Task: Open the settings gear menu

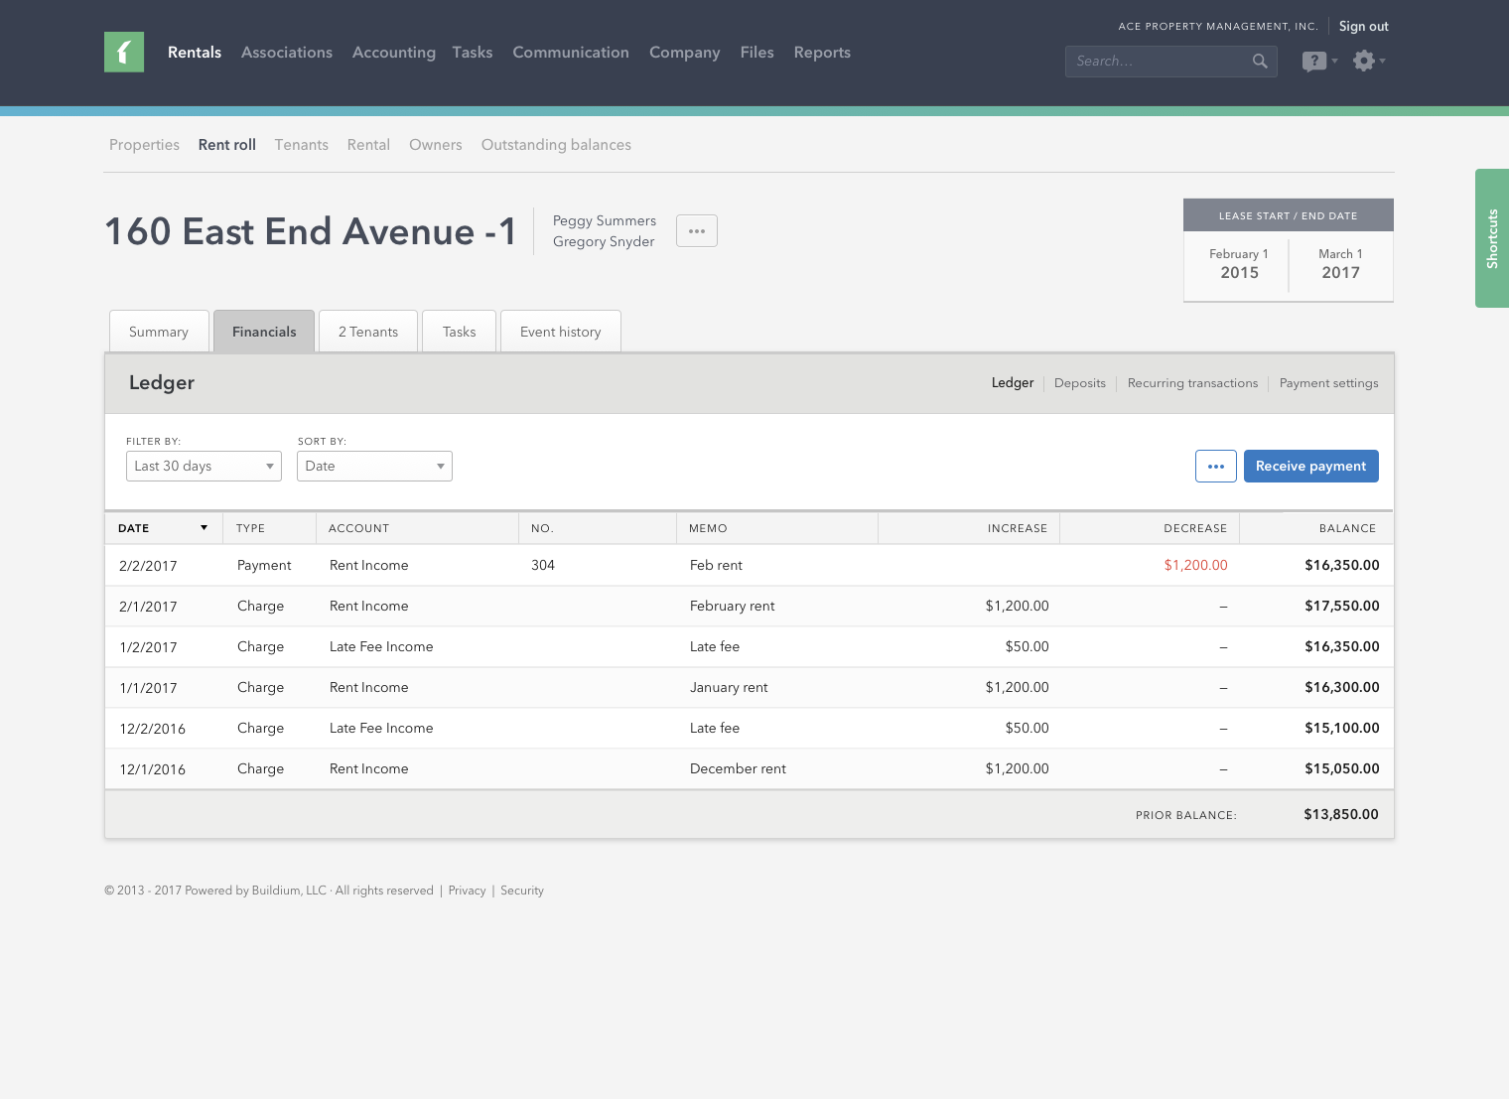Action: [x=1369, y=61]
